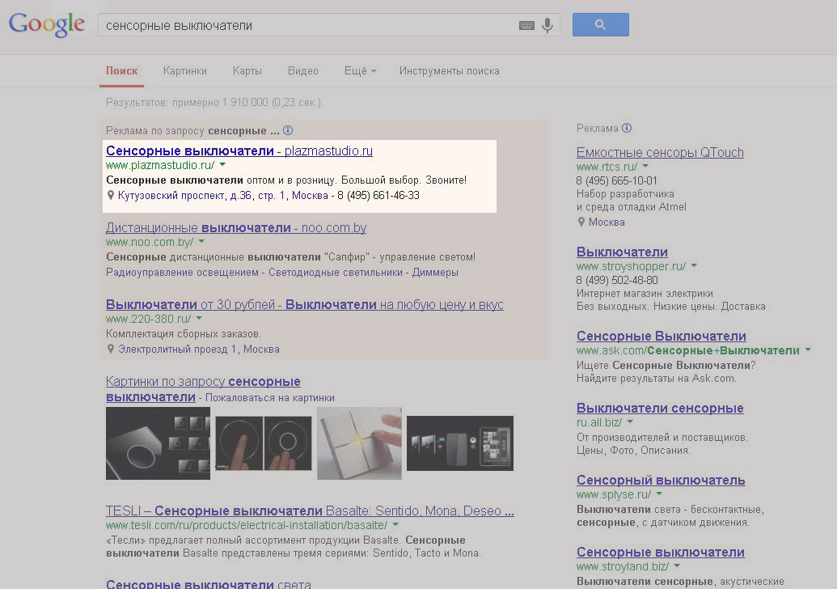Expand arrow beside www.stroyshopper.ru/
Image resolution: width=837 pixels, height=589 pixels.
(x=694, y=265)
